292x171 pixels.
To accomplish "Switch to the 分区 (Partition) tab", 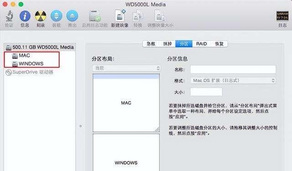I will pos(184,44).
